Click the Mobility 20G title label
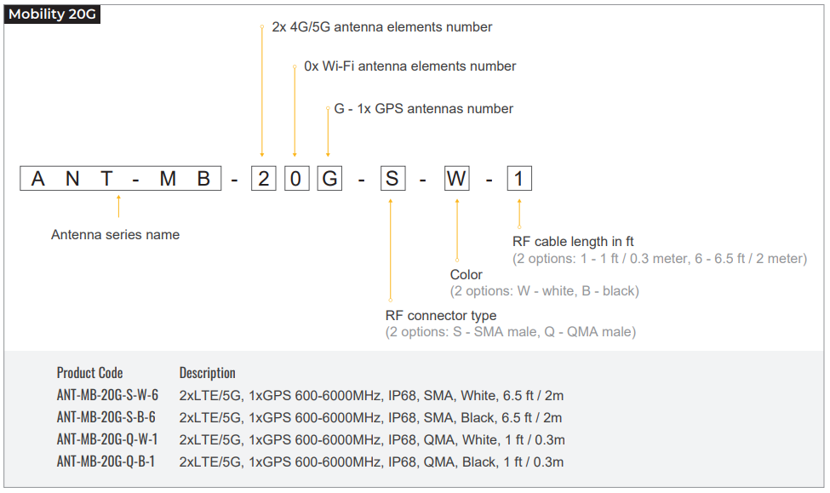The width and height of the screenshot is (830, 493). pyautogui.click(x=52, y=14)
